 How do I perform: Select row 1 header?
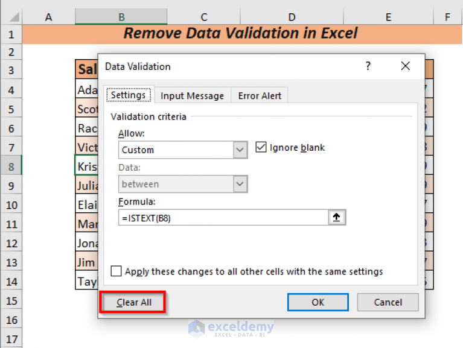11,34
